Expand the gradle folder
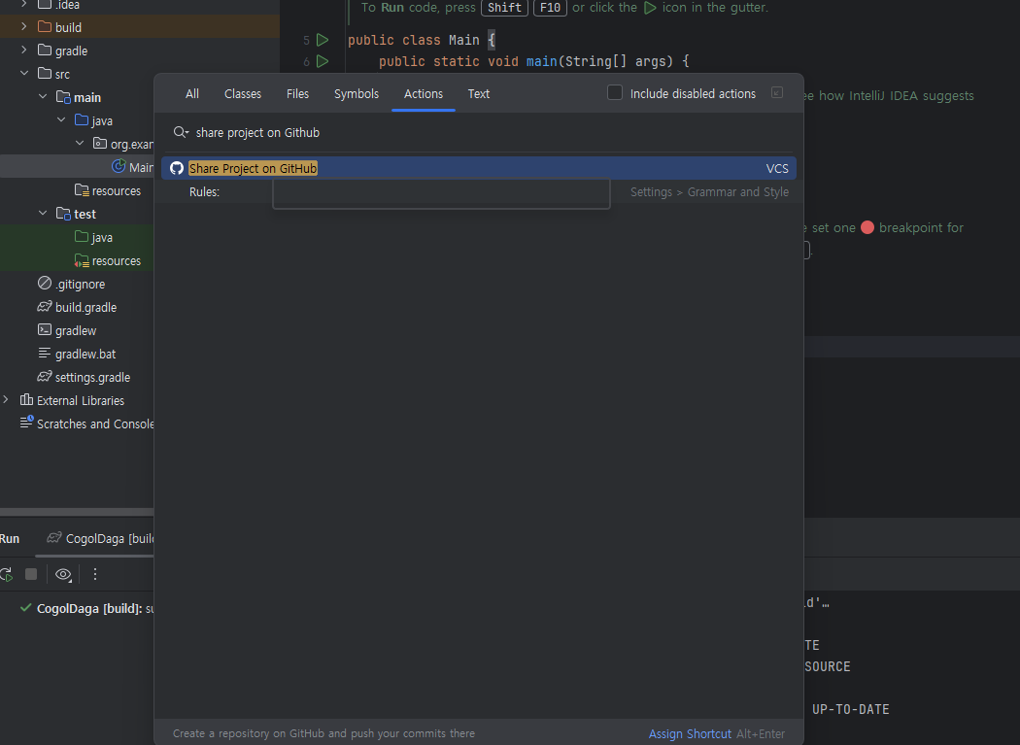 click(24, 51)
